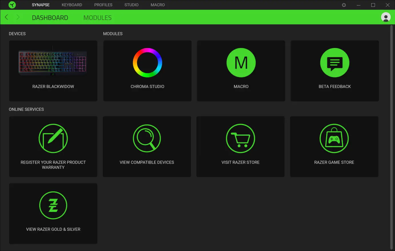Screen dimensions: 395x251
Task: Open the VISIT RAZER STORE tile
Action: click(x=240, y=146)
